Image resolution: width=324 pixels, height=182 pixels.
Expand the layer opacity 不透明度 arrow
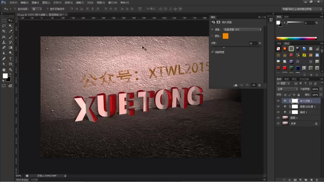(x=321, y=89)
